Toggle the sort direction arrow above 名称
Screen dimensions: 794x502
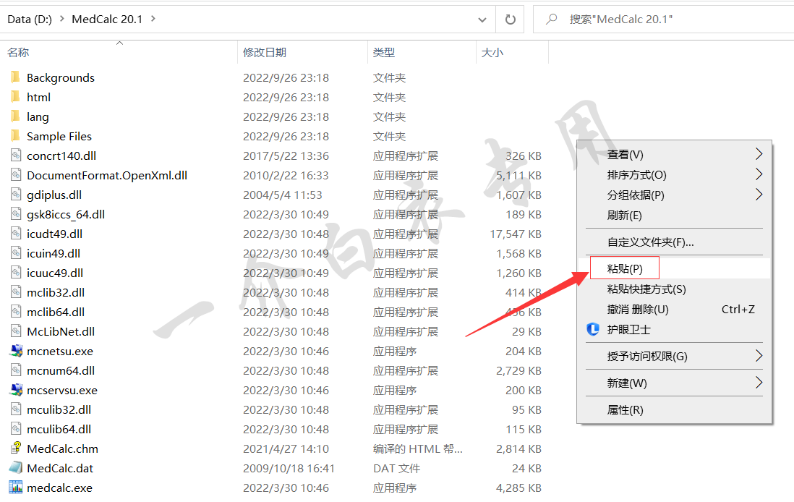119,43
